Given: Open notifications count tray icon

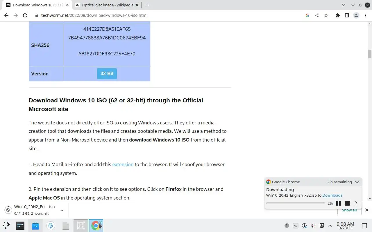Looking at the screenshot, I should click(287, 225).
